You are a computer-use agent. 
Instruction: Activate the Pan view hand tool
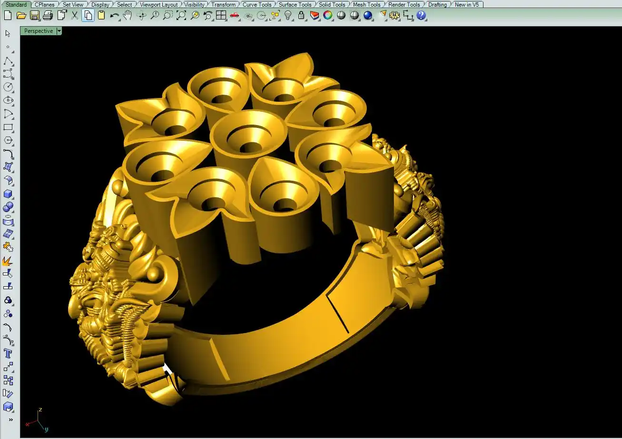click(128, 16)
